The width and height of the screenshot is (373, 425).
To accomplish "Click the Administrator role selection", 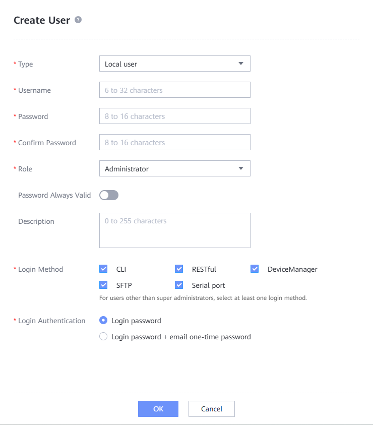I will coord(166,169).
